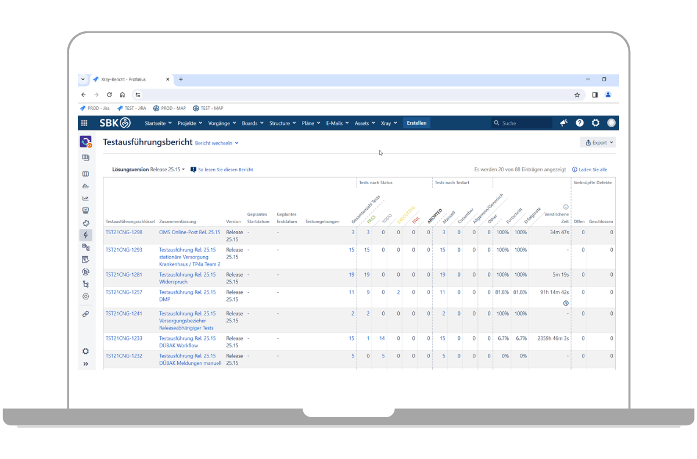This screenshot has width=697, height=459.
Task: Open the Xray menu in navigation bar
Action: coord(389,123)
